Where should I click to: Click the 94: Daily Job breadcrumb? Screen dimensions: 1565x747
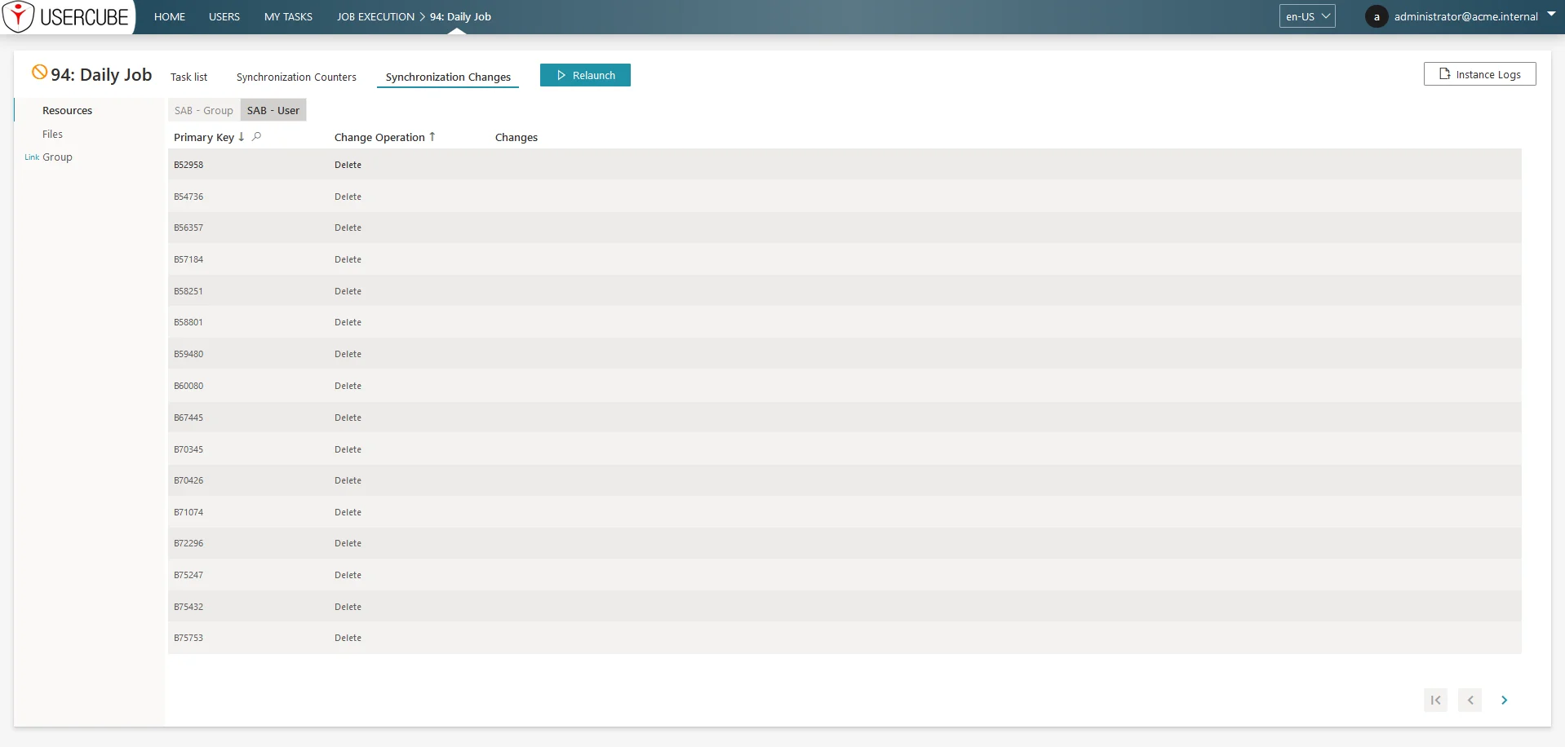coord(460,16)
